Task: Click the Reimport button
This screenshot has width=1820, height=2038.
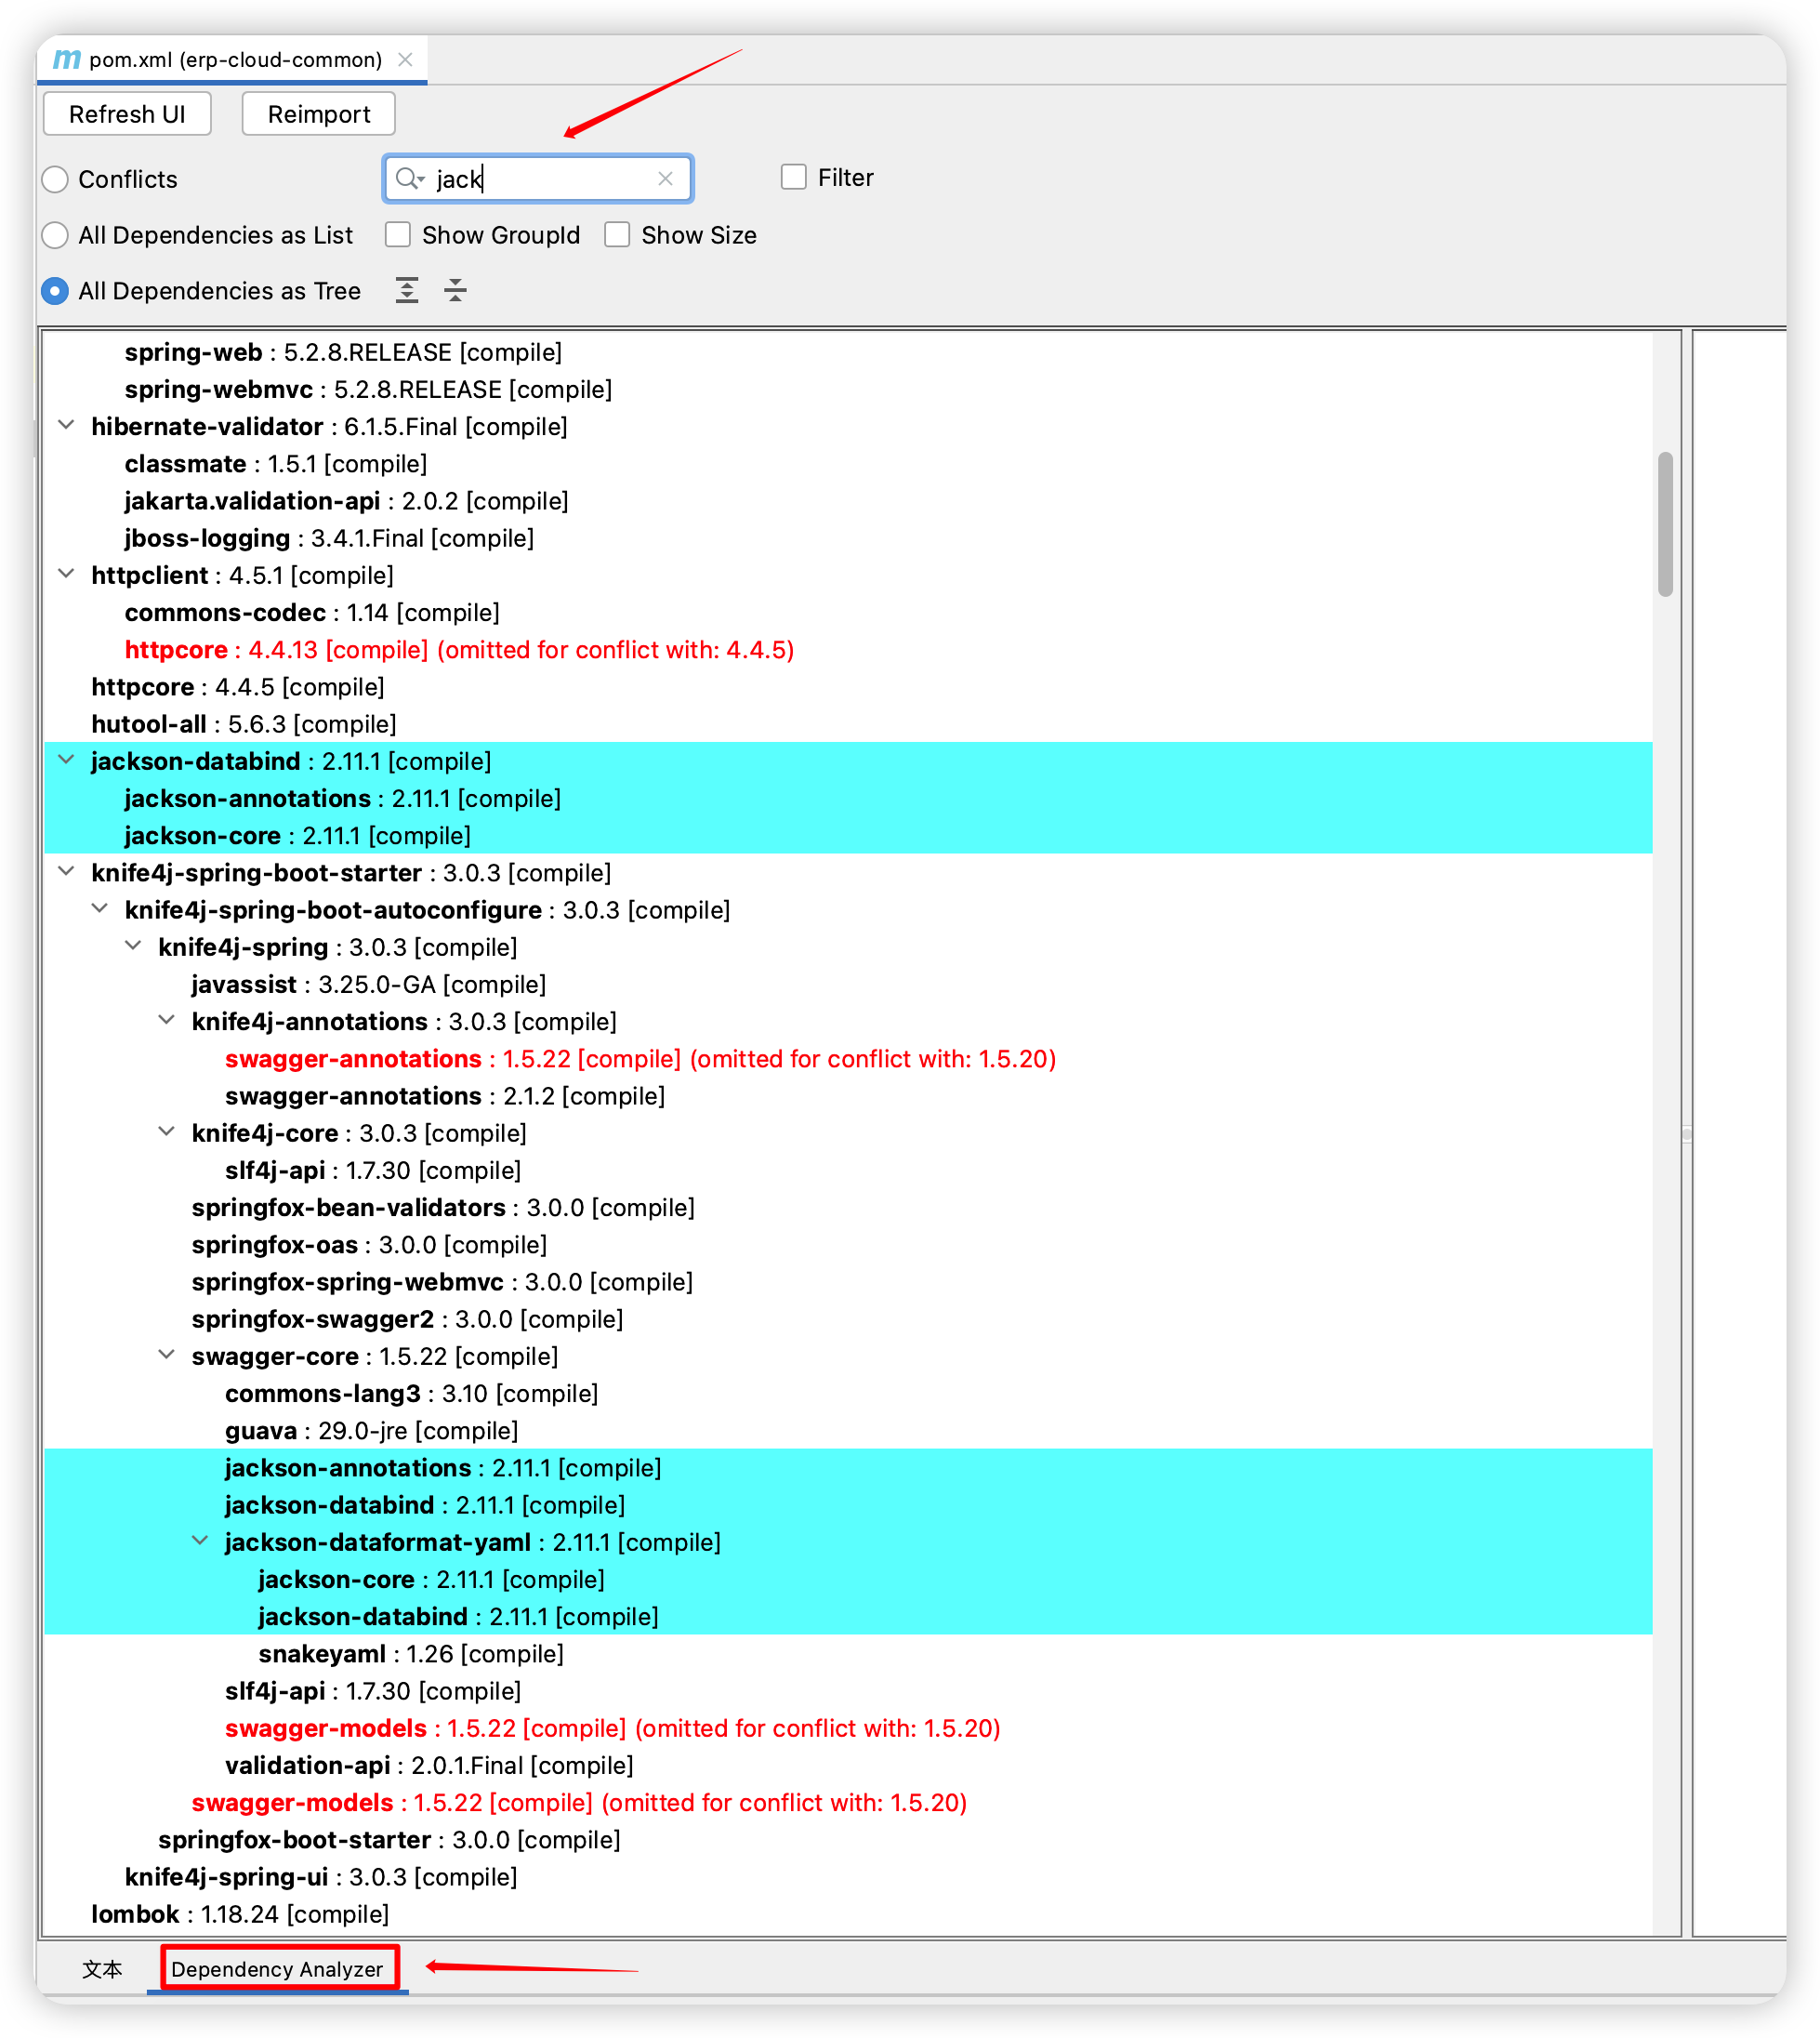Action: [x=319, y=114]
